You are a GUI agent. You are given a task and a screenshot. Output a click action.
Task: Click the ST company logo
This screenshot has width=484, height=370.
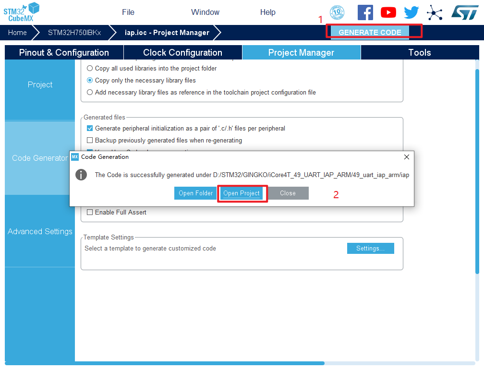[464, 12]
